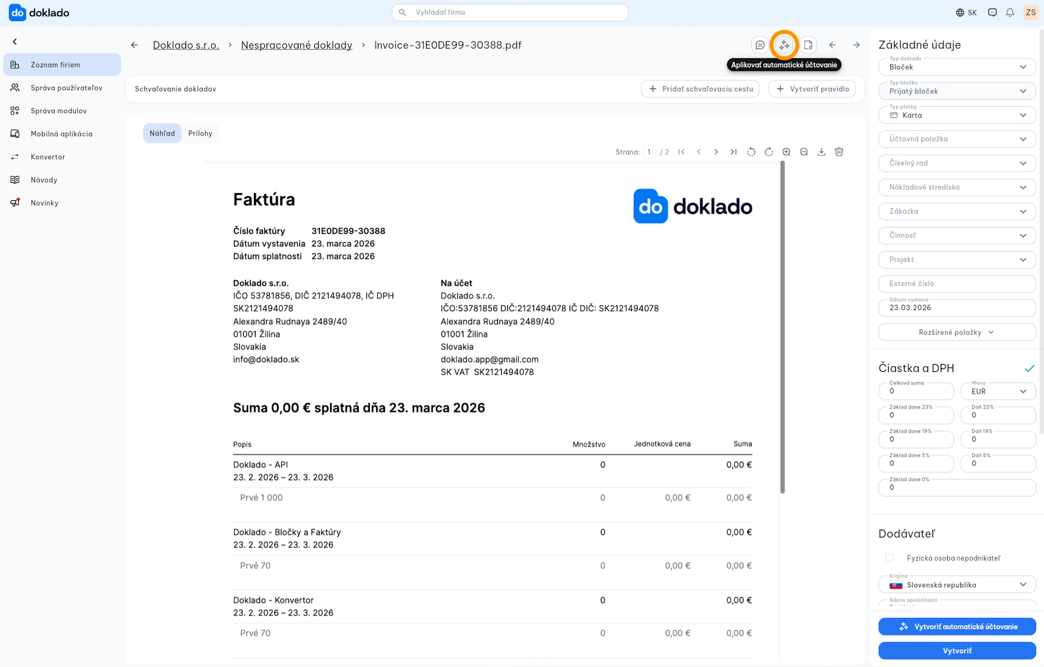This screenshot has width=1044, height=667.
Task: Open Návody in sidebar
Action: [62, 179]
